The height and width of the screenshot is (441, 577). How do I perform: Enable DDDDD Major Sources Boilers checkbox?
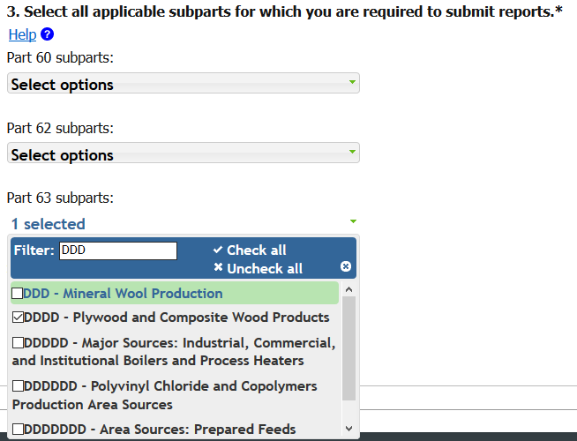pos(18,343)
